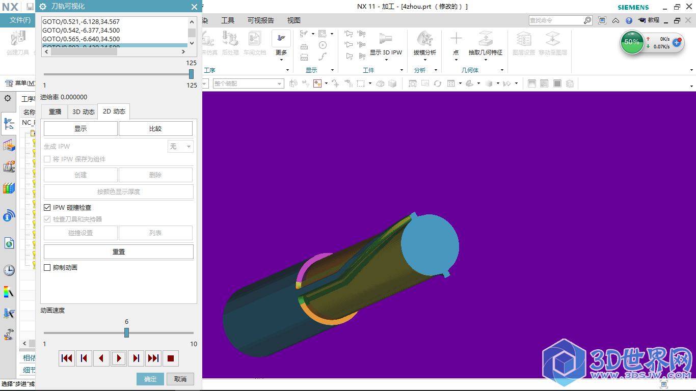Image resolution: width=696 pixels, height=391 pixels.
Task: Click the tool path position slider handle
Action: coord(192,74)
